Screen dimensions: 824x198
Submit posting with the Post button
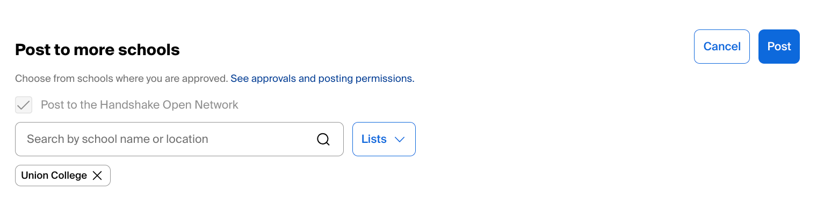[x=779, y=47]
